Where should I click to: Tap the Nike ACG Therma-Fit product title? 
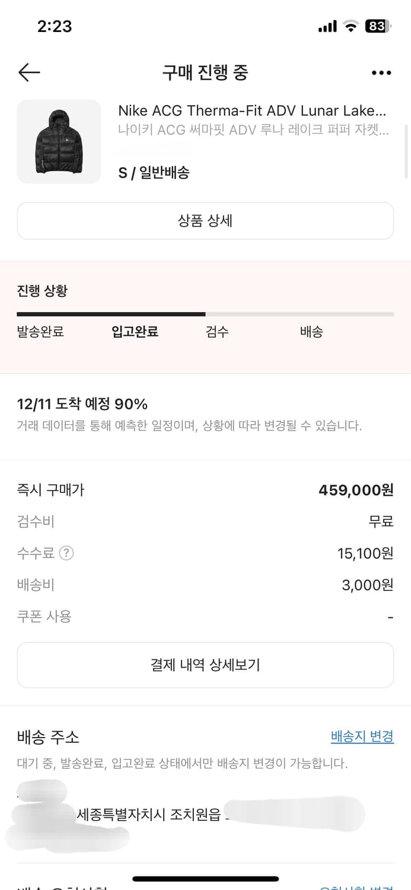[252, 110]
